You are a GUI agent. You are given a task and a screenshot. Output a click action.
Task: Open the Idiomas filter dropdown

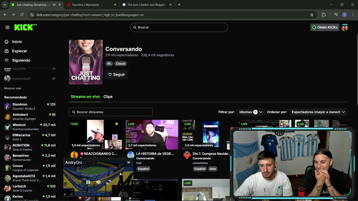point(251,112)
